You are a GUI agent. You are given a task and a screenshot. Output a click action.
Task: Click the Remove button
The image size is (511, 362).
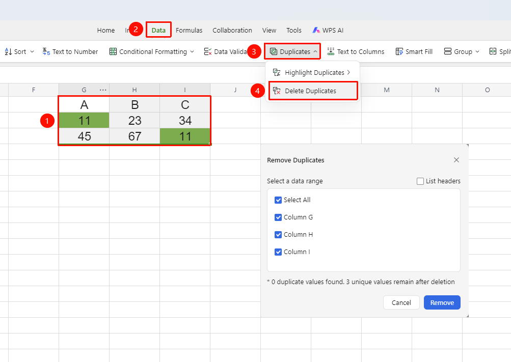442,302
